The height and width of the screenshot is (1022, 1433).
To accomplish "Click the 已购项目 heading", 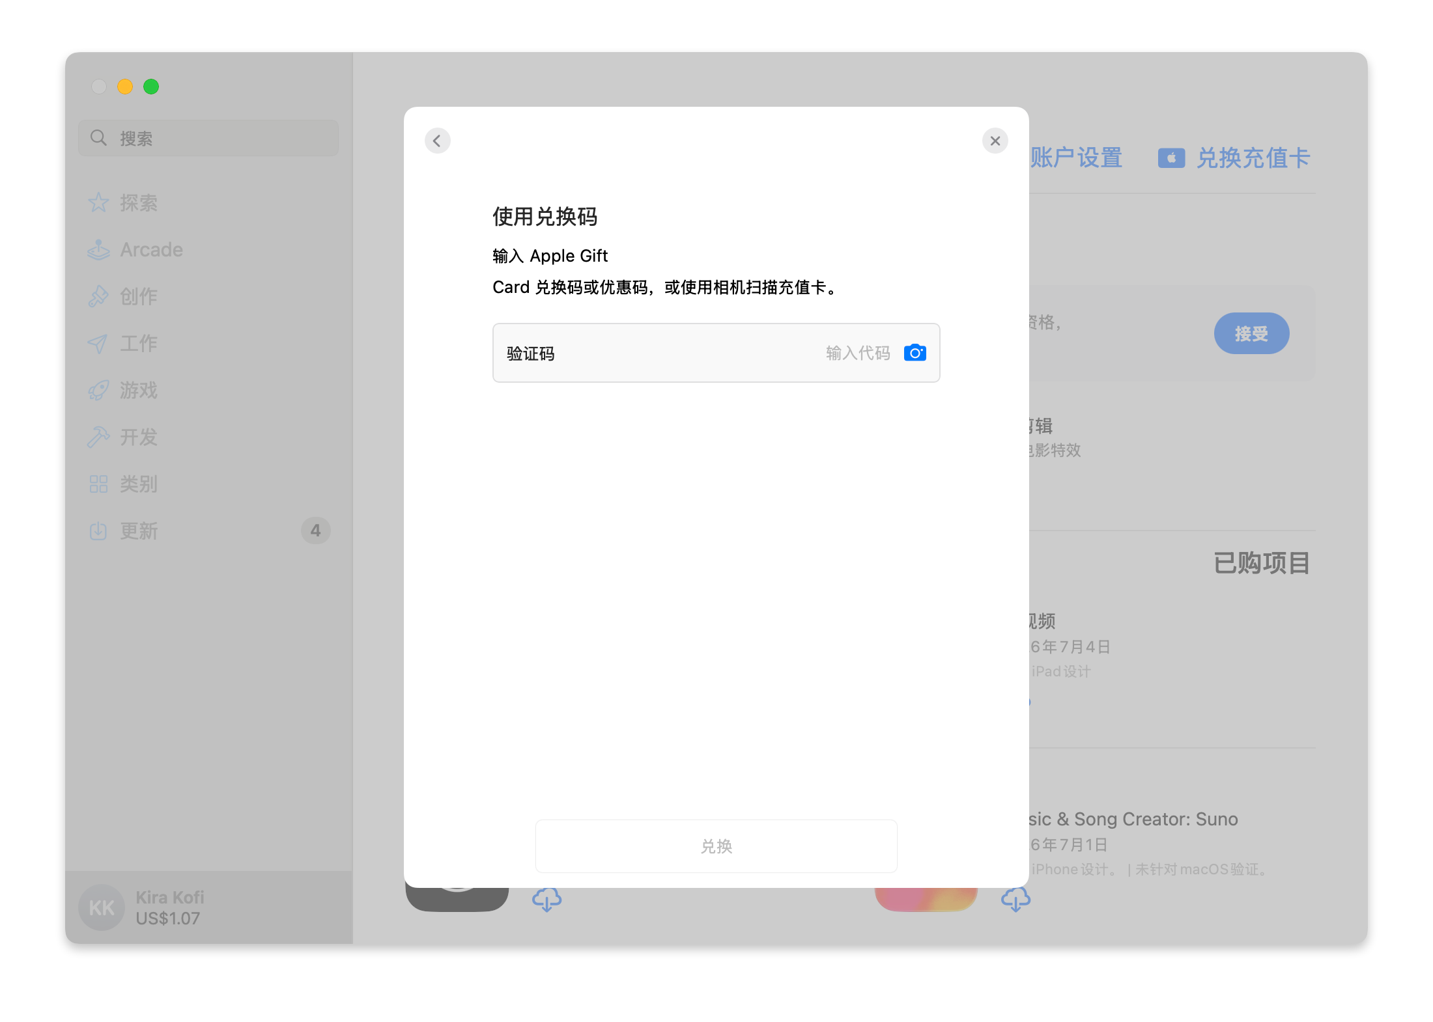I will pos(1262,563).
